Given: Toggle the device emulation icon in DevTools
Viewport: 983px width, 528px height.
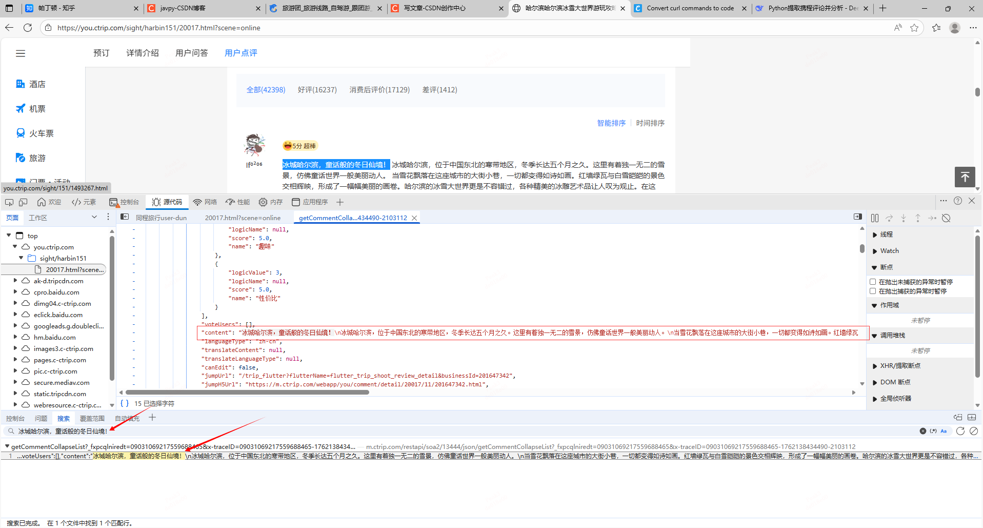Looking at the screenshot, I should pos(23,202).
